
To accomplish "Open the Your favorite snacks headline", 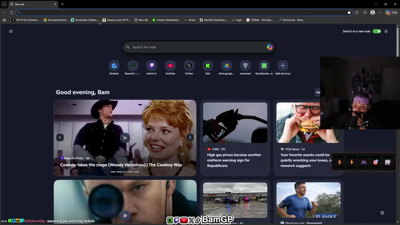I will click(x=306, y=160).
